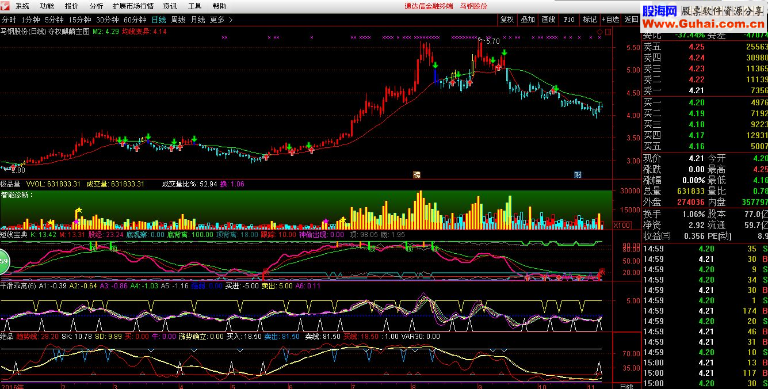Viewport: 768px width, 389px height.
Task: Open the 功能 menu
Action: tap(47, 6)
